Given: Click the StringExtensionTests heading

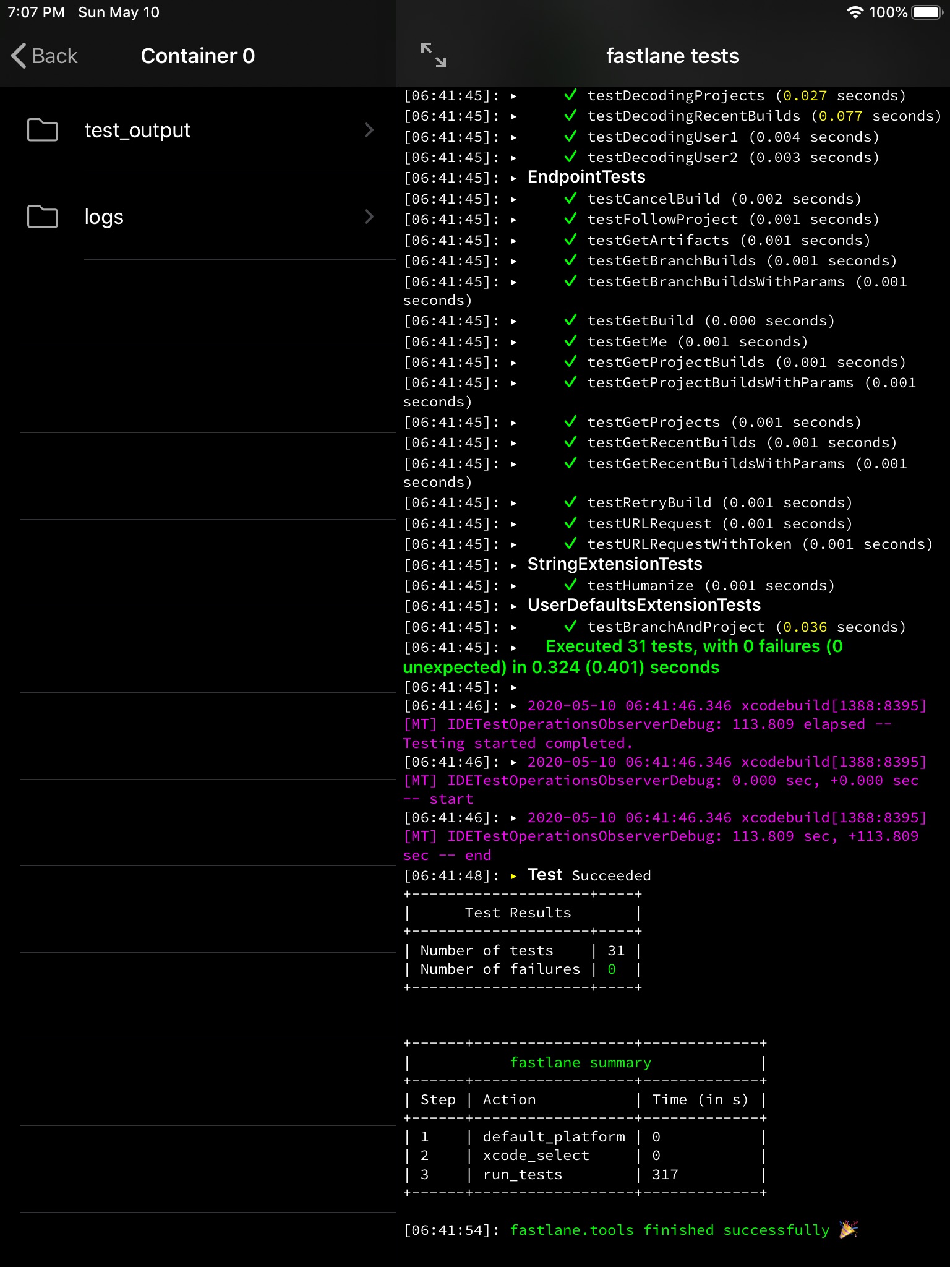Looking at the screenshot, I should pyautogui.click(x=615, y=564).
